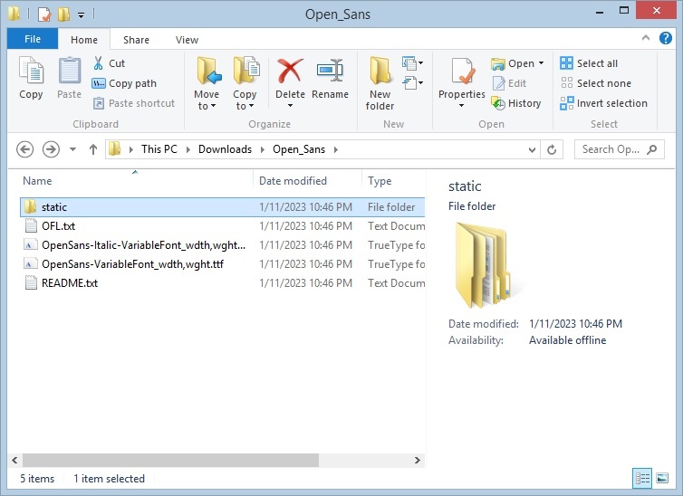
Task: Switch to Large icons view in status bar
Action: [x=662, y=478]
